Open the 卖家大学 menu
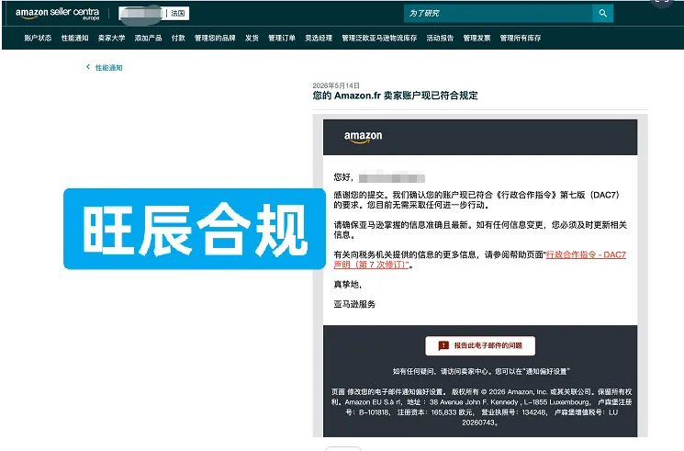Screen dimensions: 684x451 [111, 38]
